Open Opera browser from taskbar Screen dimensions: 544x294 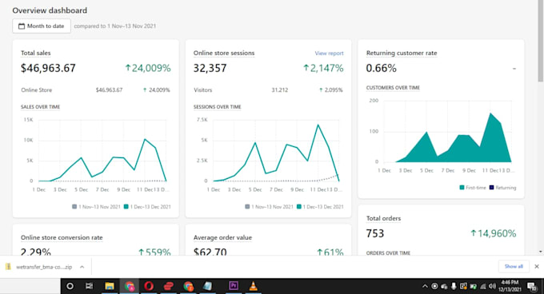(149, 286)
